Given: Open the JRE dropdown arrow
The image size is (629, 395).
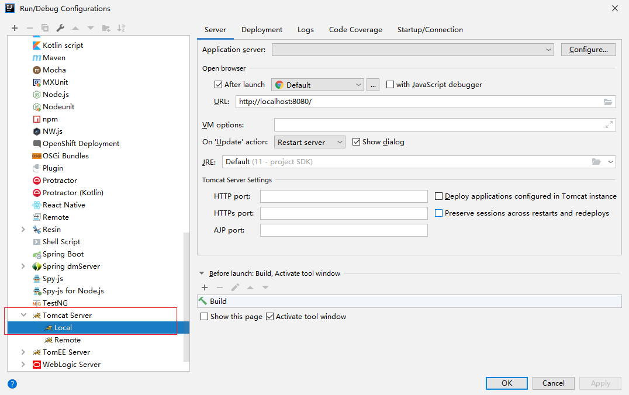Looking at the screenshot, I should point(610,162).
